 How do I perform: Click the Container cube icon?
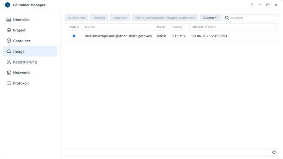pyautogui.click(x=9, y=41)
